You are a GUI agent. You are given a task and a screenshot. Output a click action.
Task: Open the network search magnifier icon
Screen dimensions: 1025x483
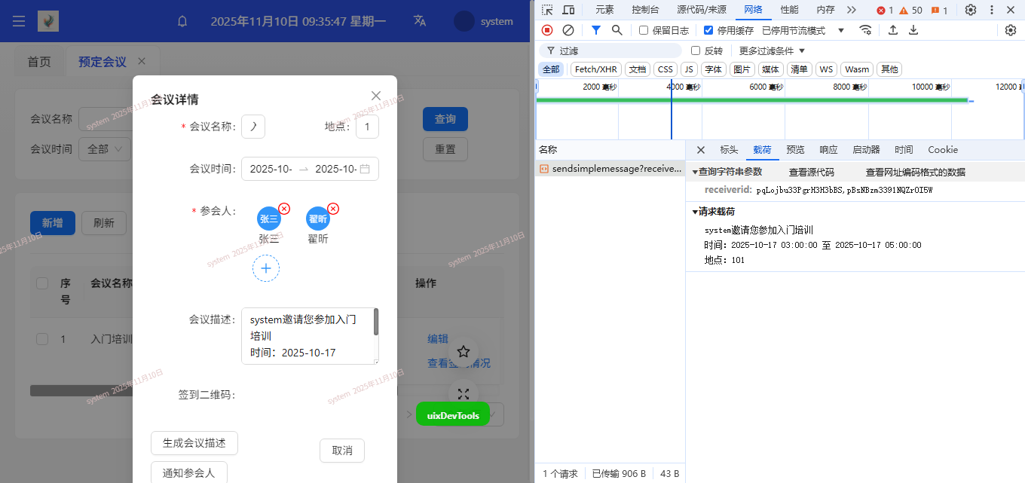tap(617, 30)
